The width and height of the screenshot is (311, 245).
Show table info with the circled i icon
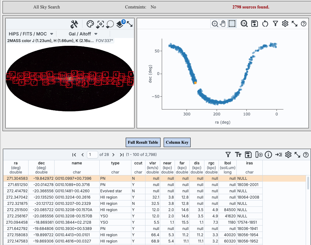point(268,154)
